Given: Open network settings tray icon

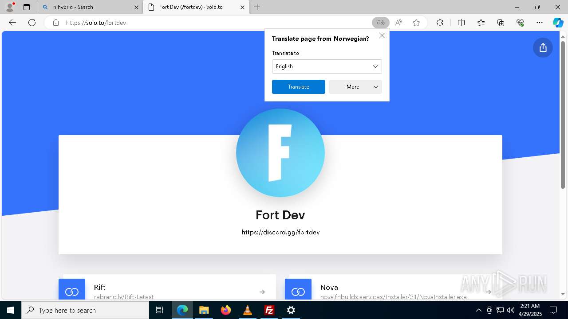Looking at the screenshot, I should click(500, 310).
